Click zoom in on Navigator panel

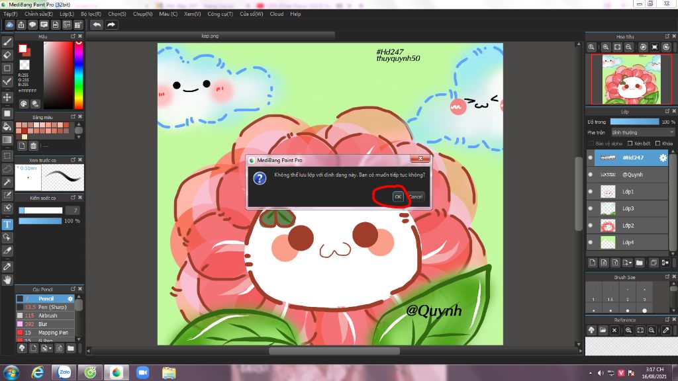point(606,47)
